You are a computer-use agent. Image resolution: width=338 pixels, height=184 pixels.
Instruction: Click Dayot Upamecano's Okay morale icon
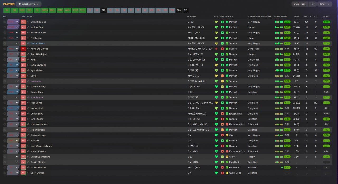[x=227, y=157]
